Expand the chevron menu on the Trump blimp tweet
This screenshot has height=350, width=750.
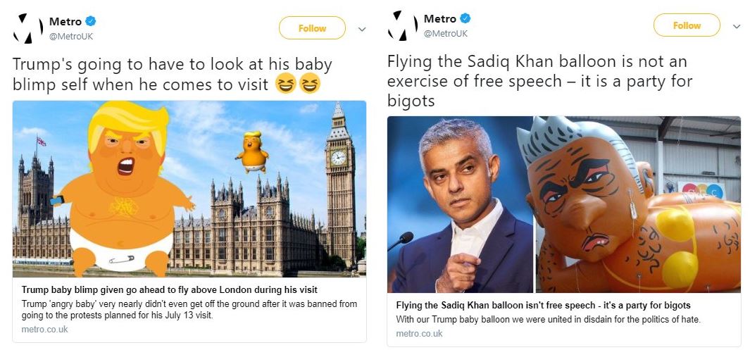(362, 29)
